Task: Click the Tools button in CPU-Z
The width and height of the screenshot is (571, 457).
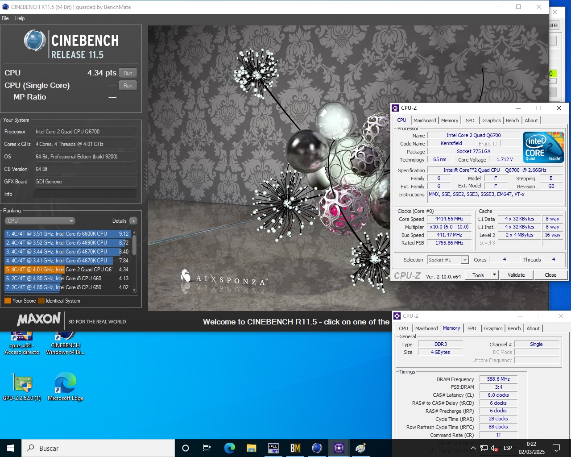Action: [478, 275]
